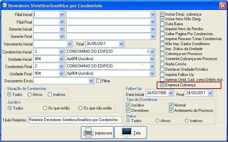Open the Filial Inicial code dropdown

(x=62, y=15)
